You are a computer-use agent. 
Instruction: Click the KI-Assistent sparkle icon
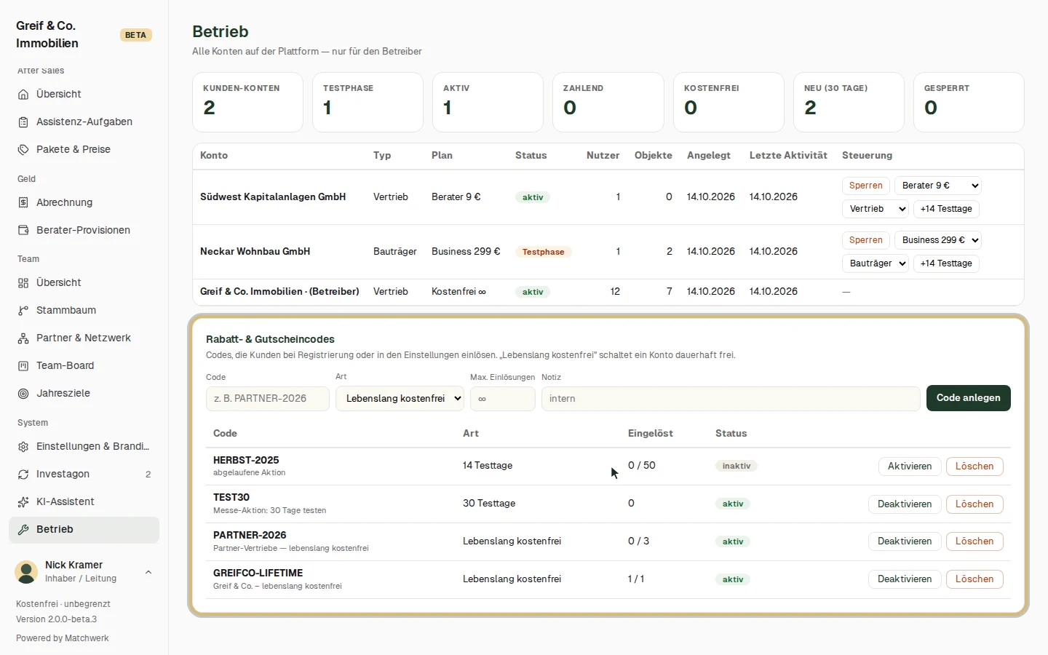point(23,502)
